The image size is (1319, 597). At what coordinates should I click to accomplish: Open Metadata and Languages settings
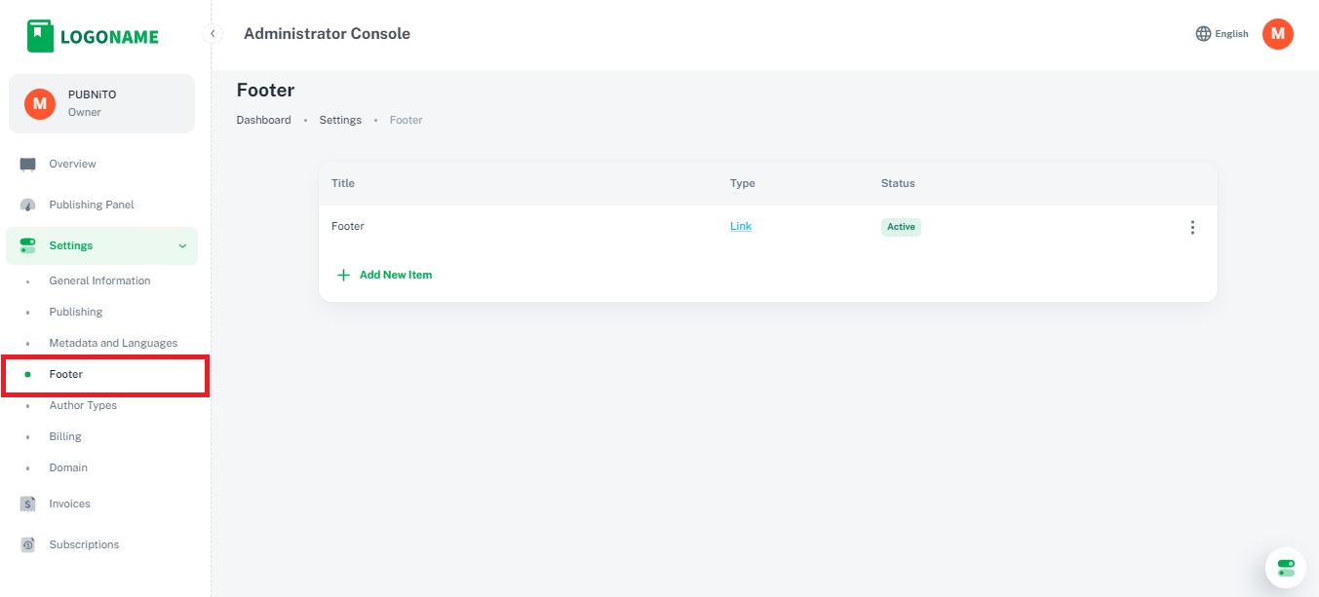(113, 344)
